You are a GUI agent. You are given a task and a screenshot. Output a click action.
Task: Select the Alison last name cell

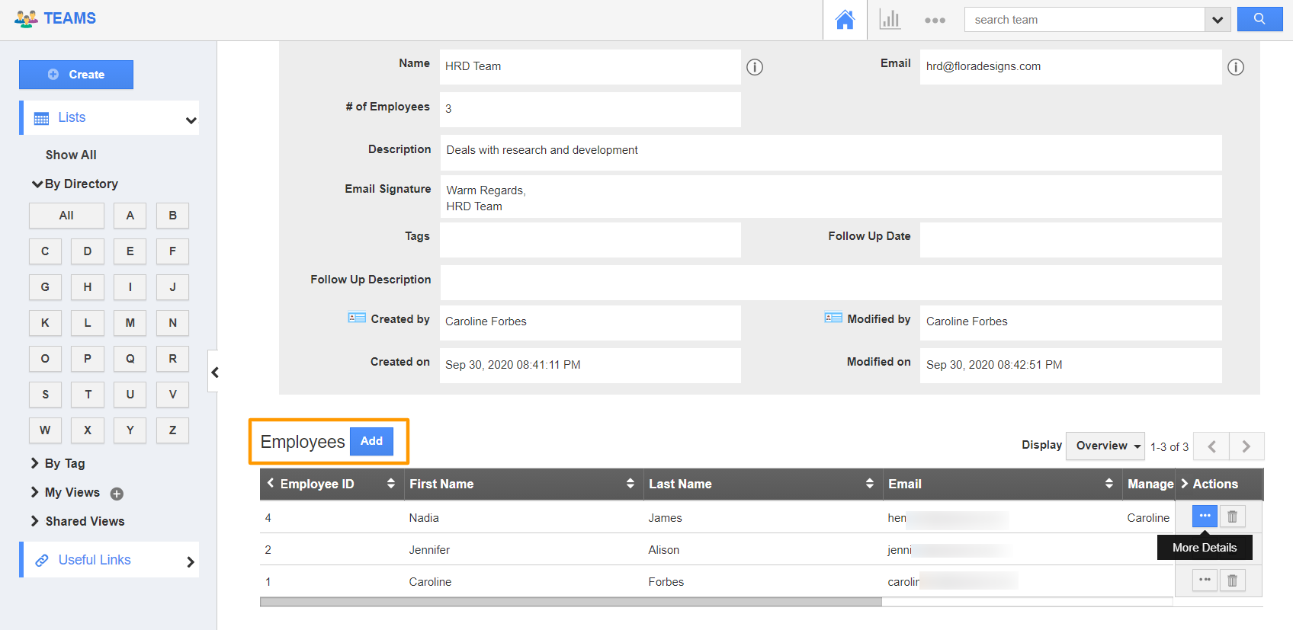click(x=663, y=550)
